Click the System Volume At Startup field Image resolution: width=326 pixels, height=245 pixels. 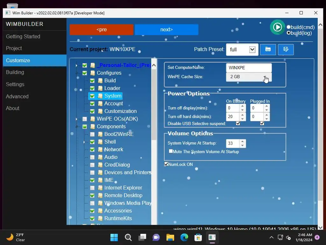click(233, 143)
